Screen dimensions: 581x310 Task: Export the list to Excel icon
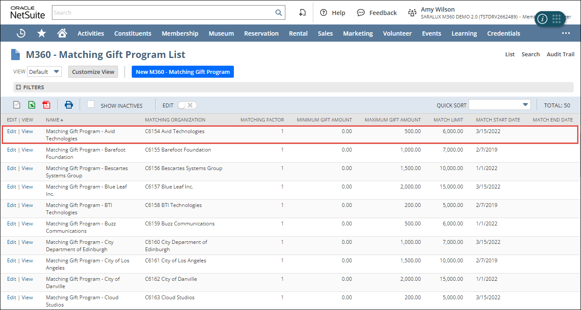32,105
